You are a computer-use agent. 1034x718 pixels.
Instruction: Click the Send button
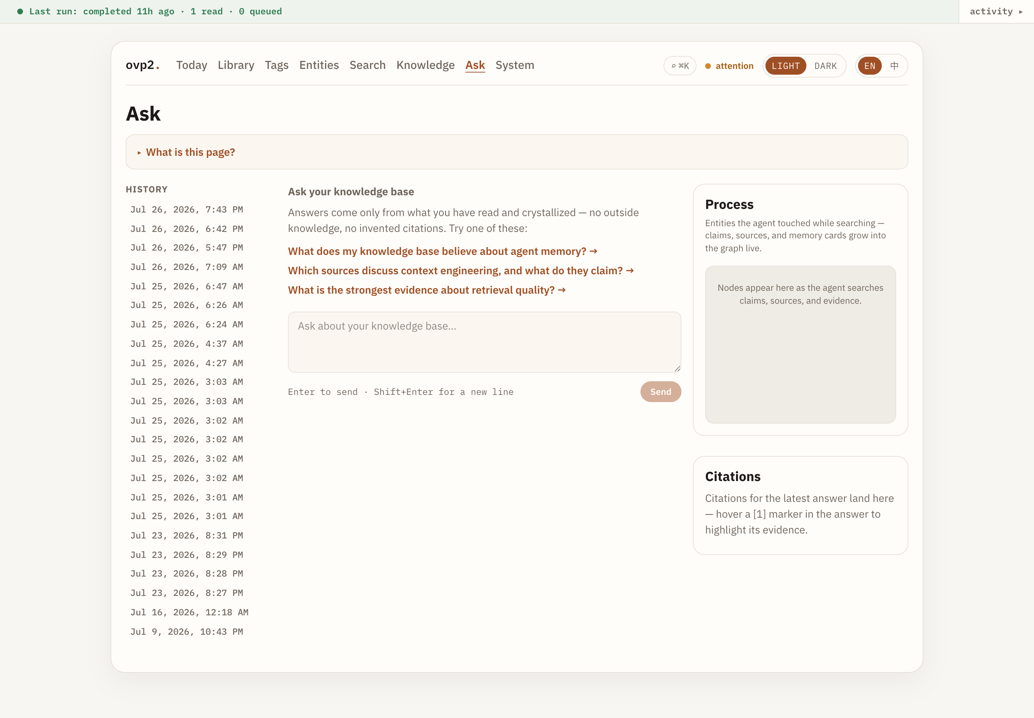(x=660, y=392)
